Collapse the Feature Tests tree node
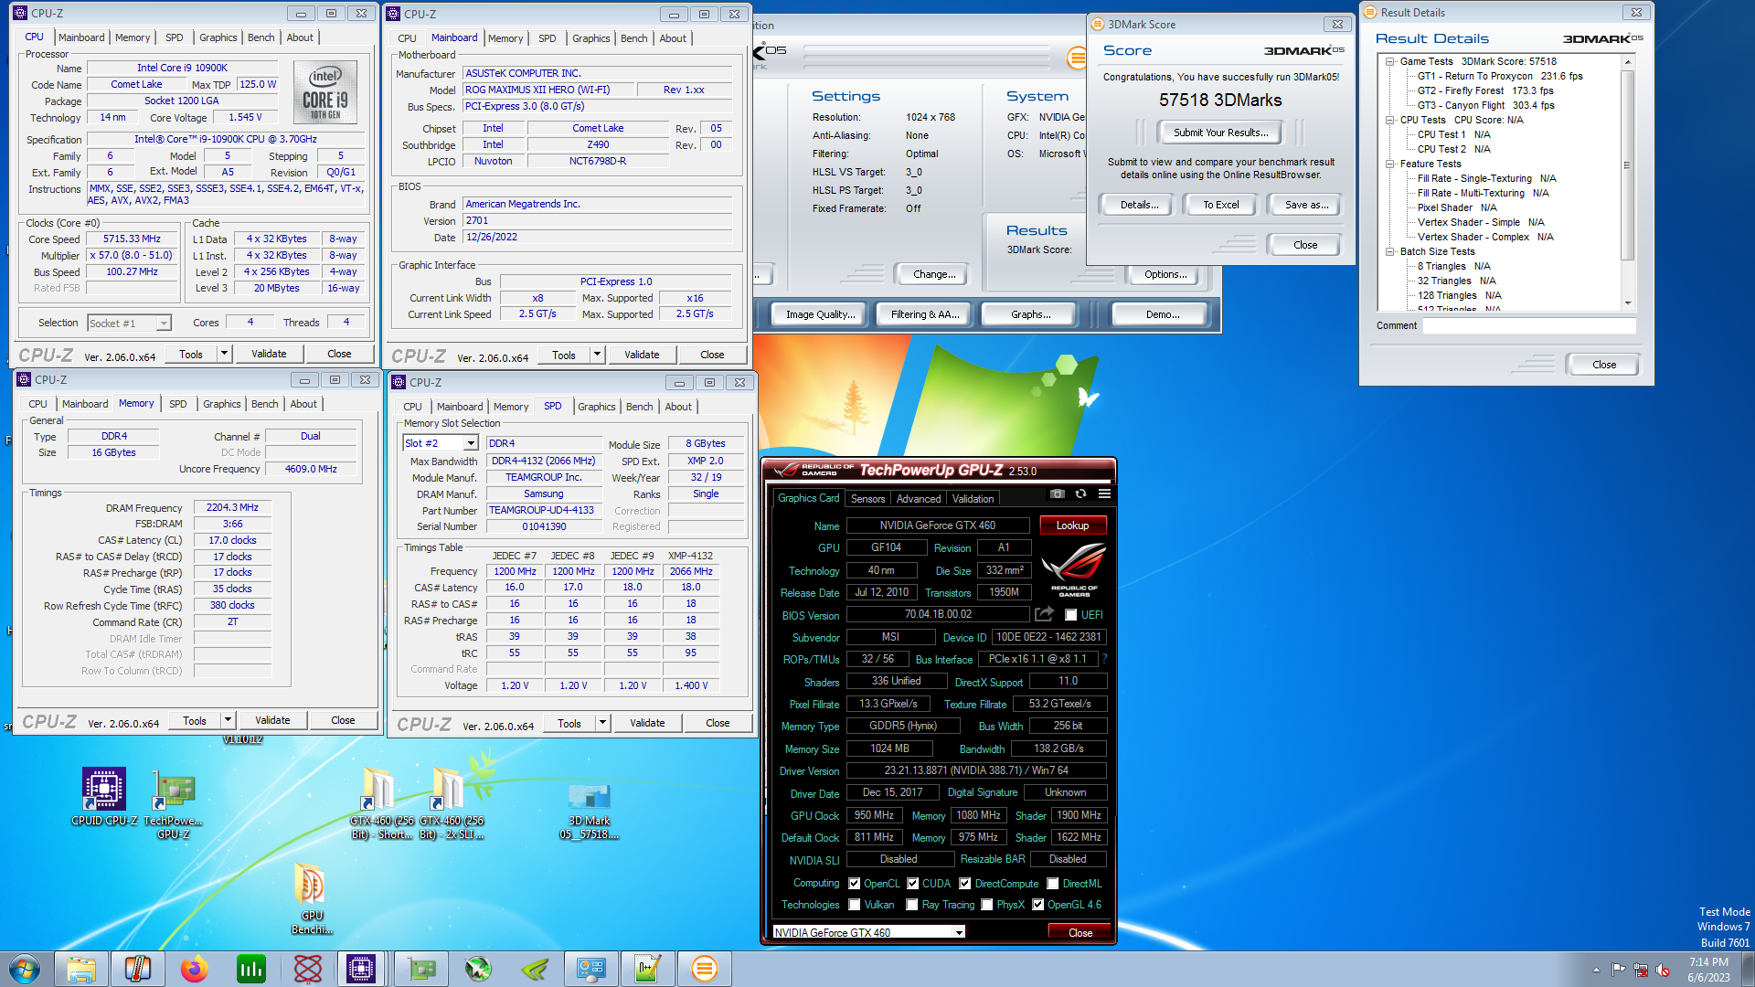Screen dimensions: 1755x987 click(x=1389, y=164)
